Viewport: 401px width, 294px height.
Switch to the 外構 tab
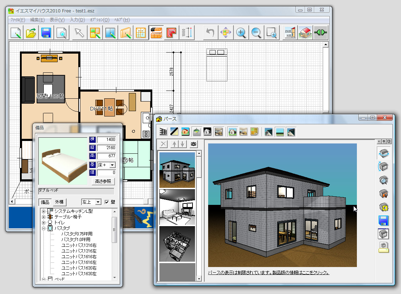[59, 202]
